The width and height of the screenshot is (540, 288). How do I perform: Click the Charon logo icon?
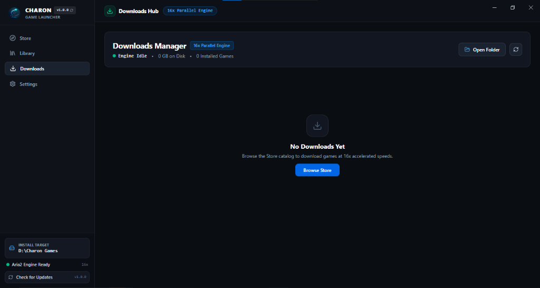(14, 13)
